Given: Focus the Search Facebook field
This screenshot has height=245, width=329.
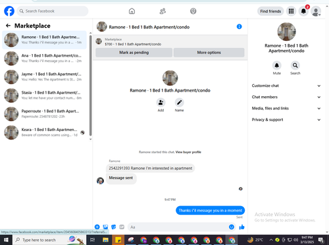Looking at the screenshot, I should (x=53, y=11).
